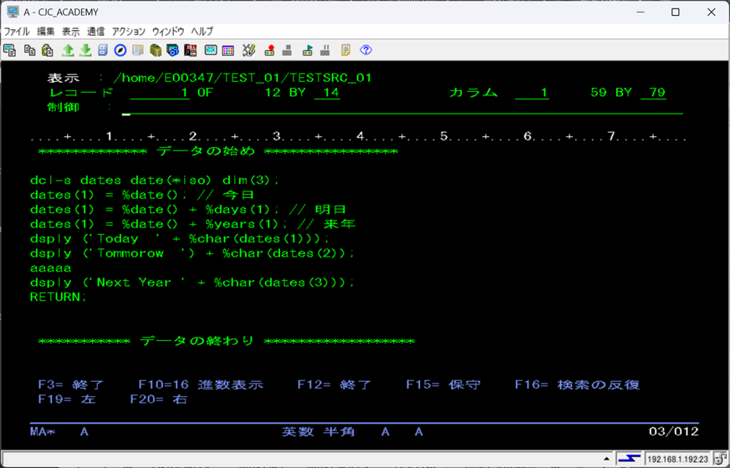The width and height of the screenshot is (730, 468).
Task: Click the line ending with comment 今日
Action: coord(142,195)
